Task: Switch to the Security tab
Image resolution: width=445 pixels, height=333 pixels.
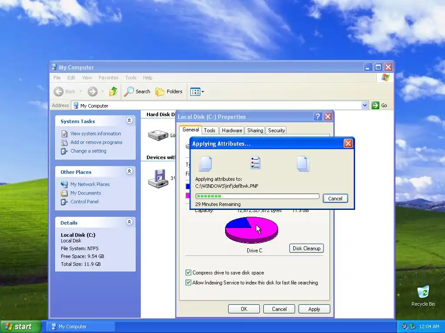Action: coord(276,130)
